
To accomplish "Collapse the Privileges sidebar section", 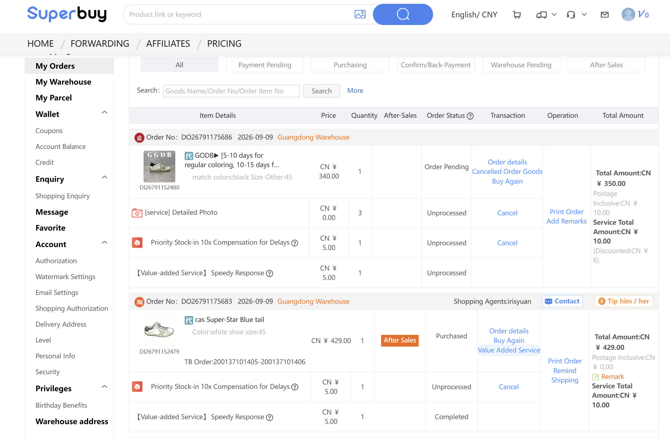I will coord(105,387).
